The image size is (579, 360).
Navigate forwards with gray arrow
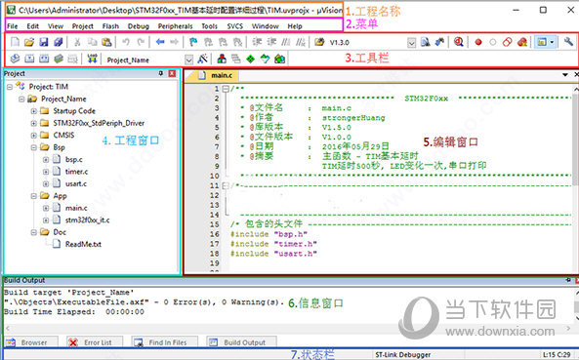click(174, 42)
